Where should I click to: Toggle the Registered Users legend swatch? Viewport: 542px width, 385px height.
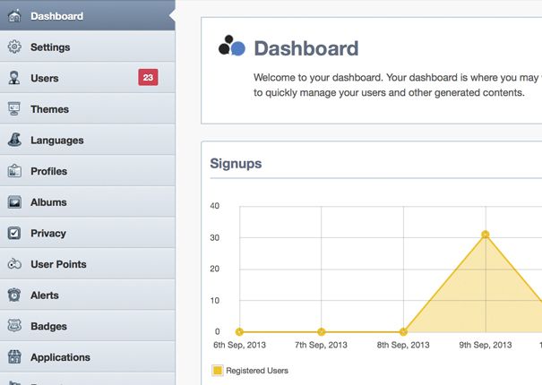point(217,370)
